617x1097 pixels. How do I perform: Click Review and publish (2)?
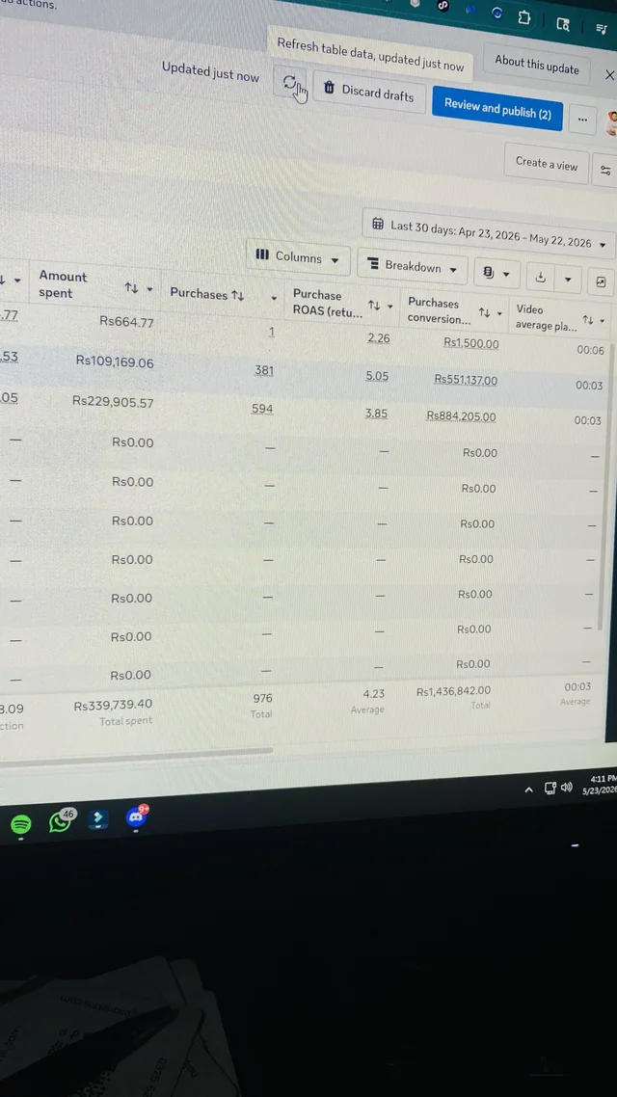tap(497, 109)
